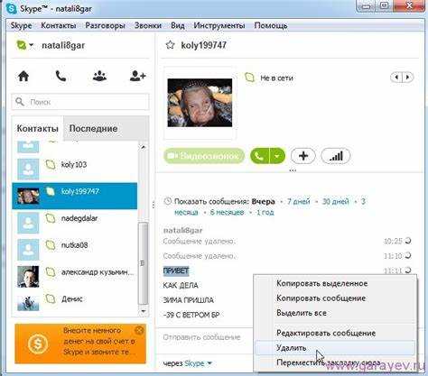Click scroll-up arrow of the contact list
The width and height of the screenshot is (428, 376).
point(144,147)
